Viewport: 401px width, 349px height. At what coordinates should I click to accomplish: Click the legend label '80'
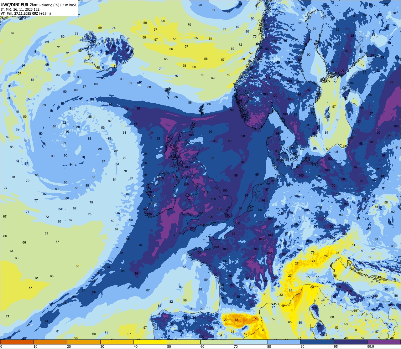[x=269, y=346]
